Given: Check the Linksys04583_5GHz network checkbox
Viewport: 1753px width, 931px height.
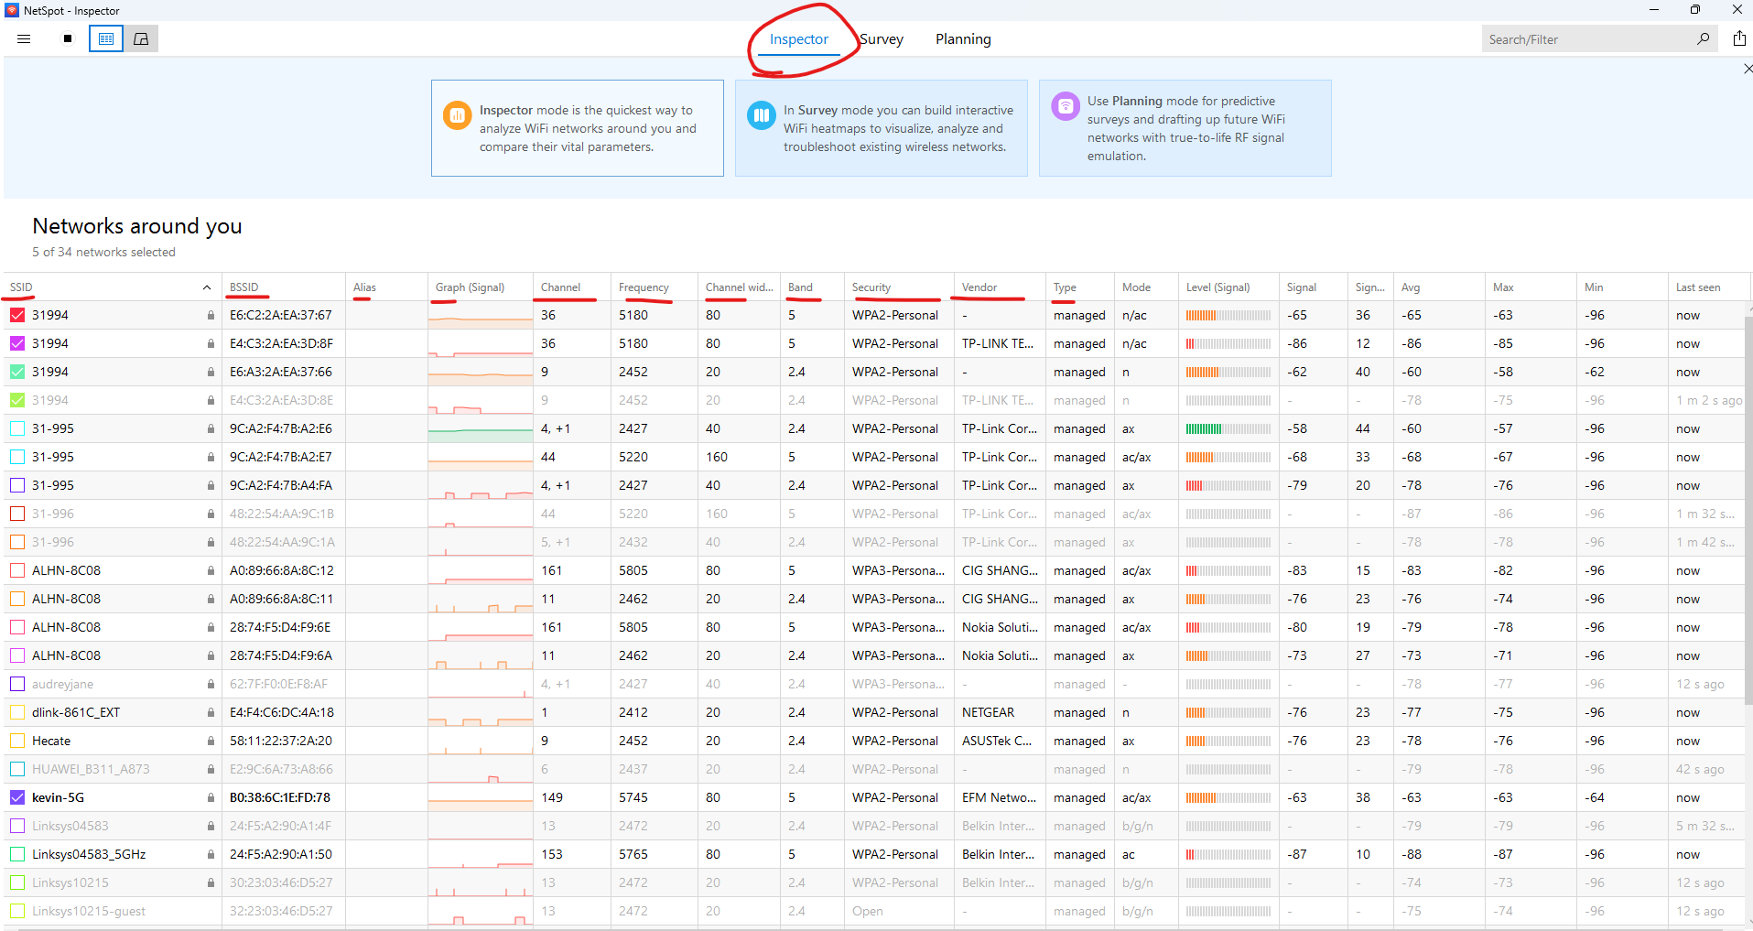Looking at the screenshot, I should (17, 854).
